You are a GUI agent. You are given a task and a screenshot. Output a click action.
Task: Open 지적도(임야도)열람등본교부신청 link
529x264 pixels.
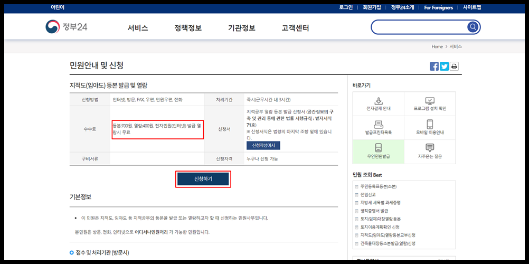tap(388, 235)
